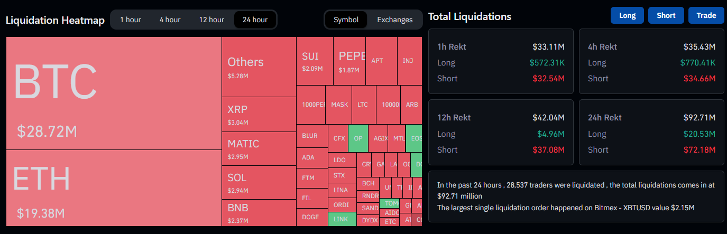
Task: Toggle heatmap view to Symbol
Action: [346, 20]
